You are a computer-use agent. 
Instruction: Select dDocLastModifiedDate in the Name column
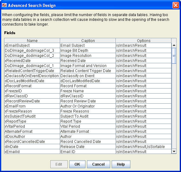pyautogui.click(x=32, y=81)
